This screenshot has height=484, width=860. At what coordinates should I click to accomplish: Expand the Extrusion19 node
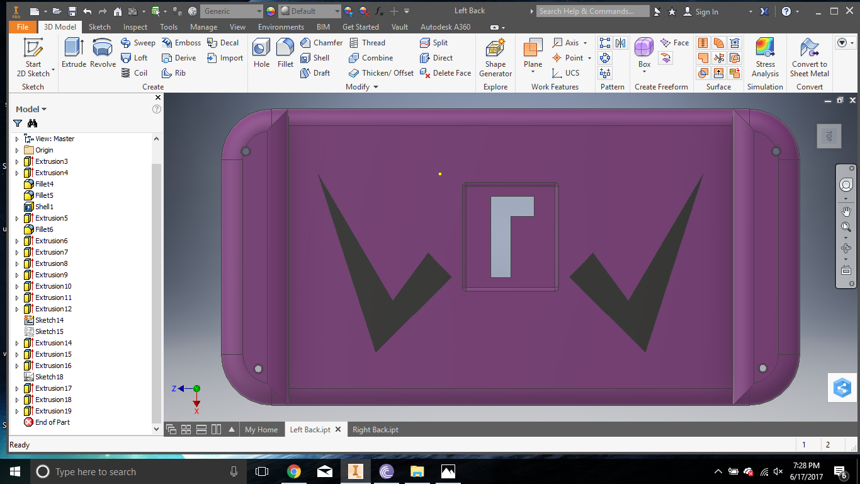17,411
